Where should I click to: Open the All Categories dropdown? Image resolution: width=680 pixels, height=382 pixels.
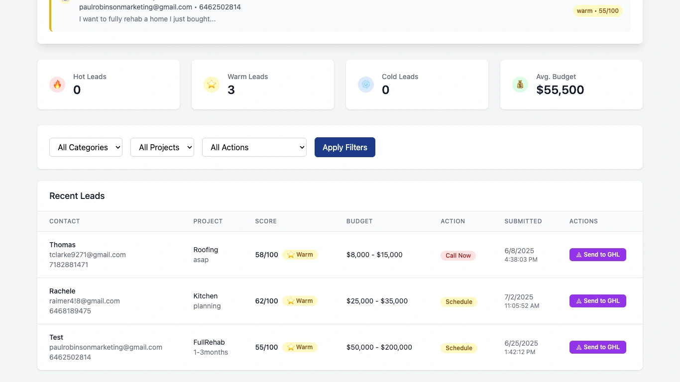click(x=86, y=147)
